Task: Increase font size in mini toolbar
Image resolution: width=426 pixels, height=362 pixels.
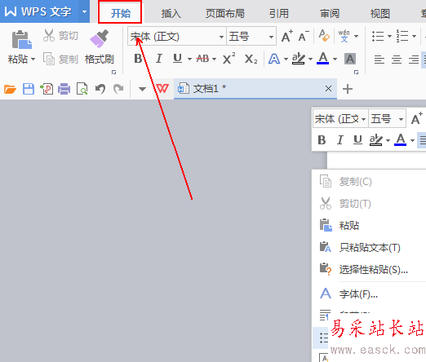Action: click(416, 118)
